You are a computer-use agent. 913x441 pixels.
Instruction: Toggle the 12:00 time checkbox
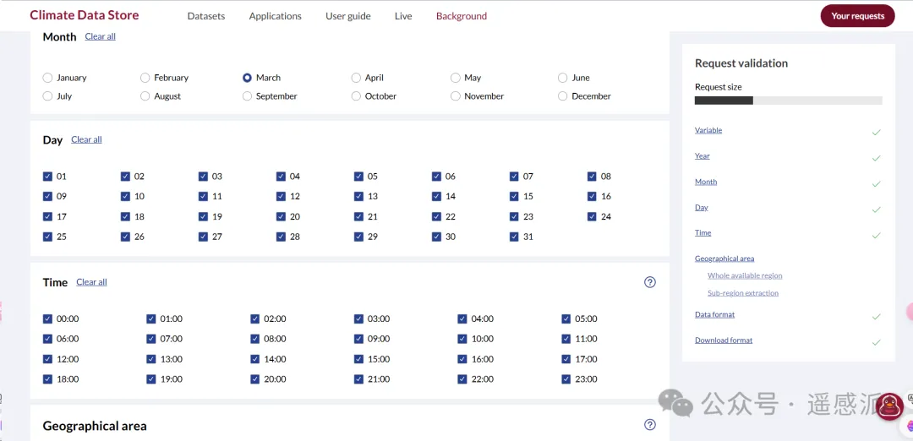[x=47, y=360]
